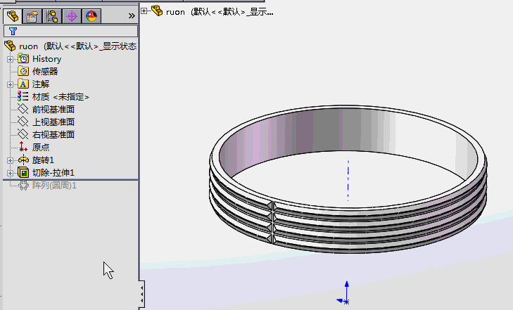
Task: Select the 右视基准面 right plane
Action: 53,134
